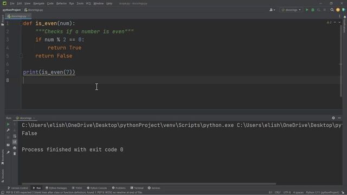347x195 pixels.
Task: Click the Stop icon in top toolbar
Action: click(x=325, y=10)
